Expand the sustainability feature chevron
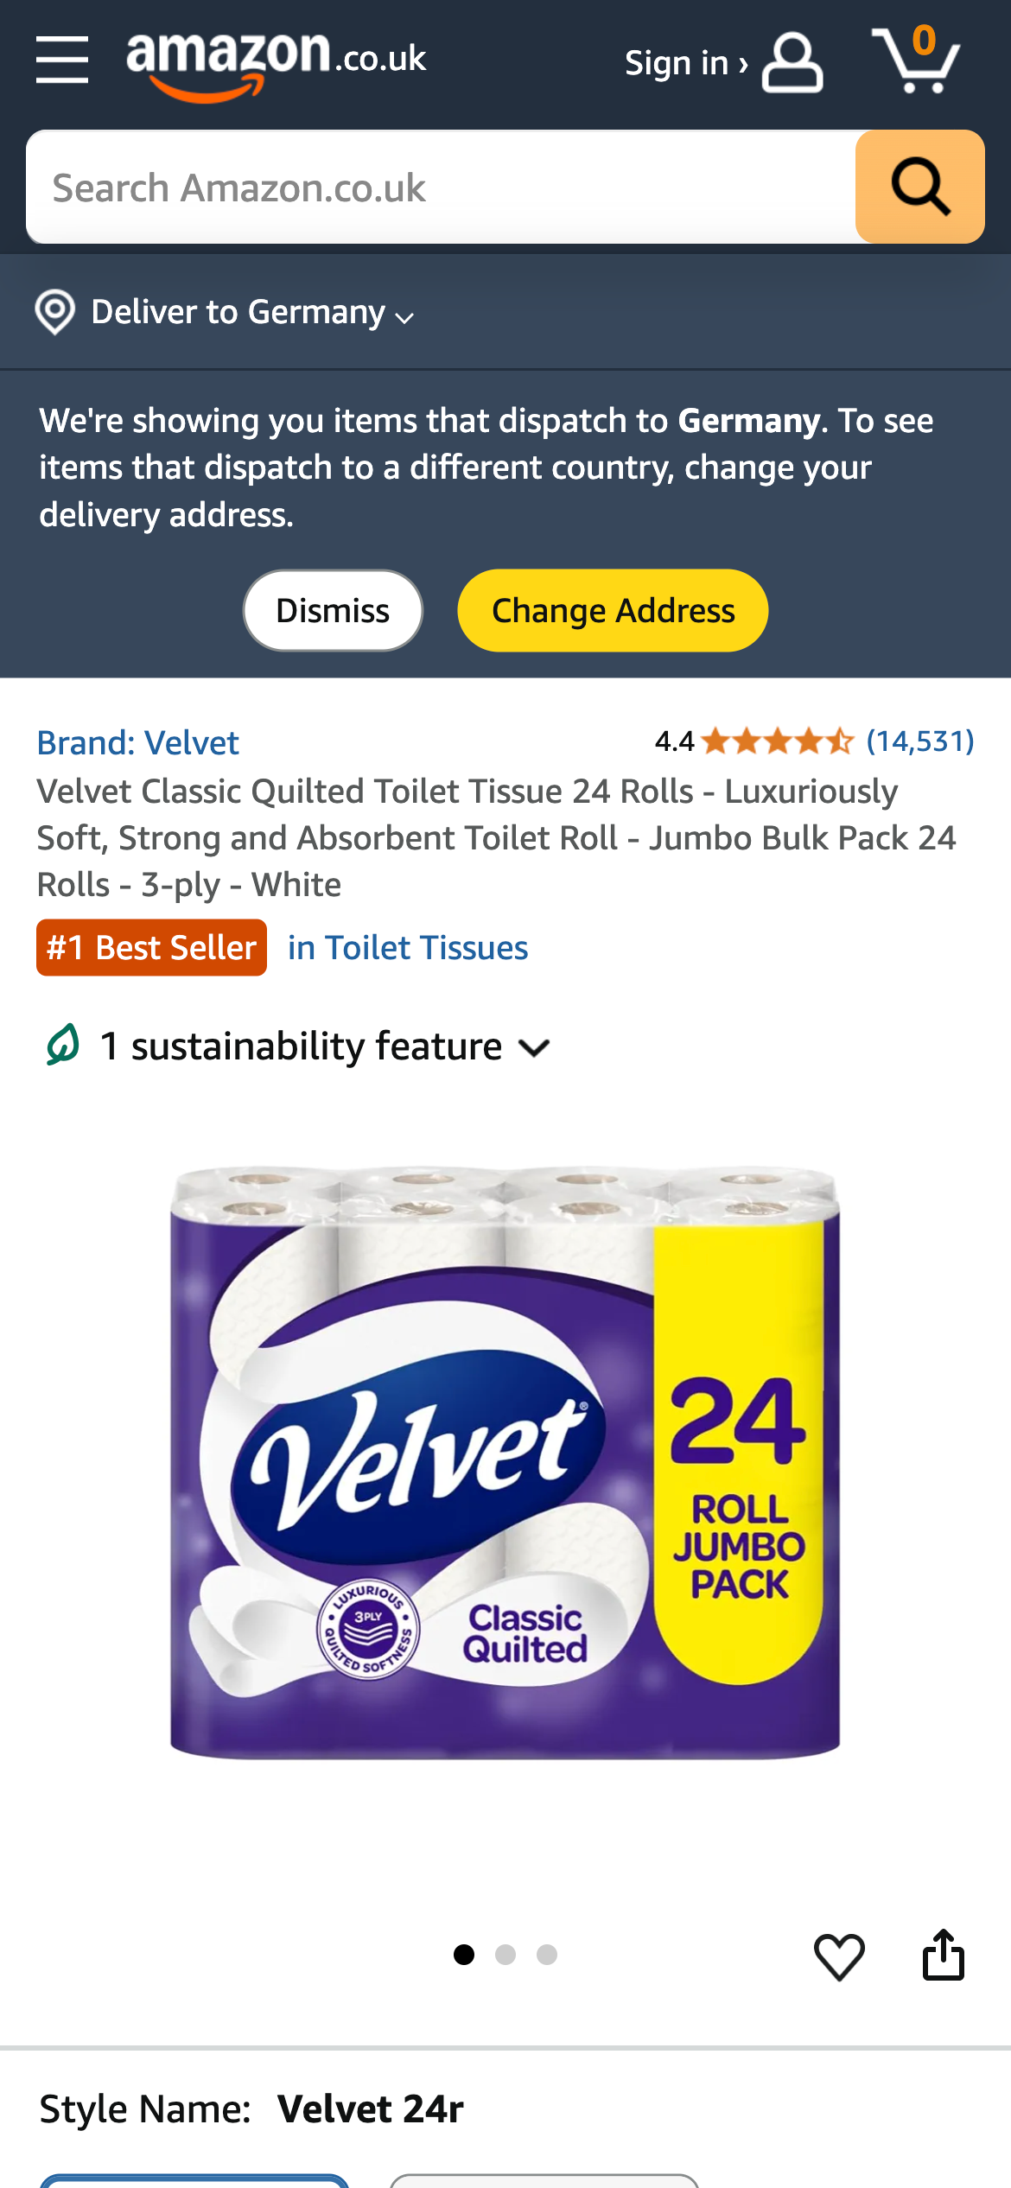This screenshot has height=2188, width=1011. pyautogui.click(x=534, y=1048)
